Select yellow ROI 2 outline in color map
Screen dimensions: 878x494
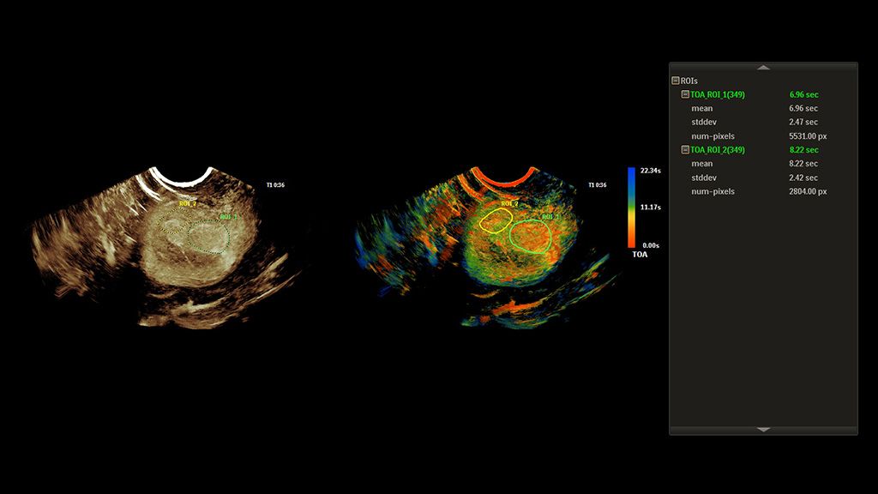coord(496,220)
